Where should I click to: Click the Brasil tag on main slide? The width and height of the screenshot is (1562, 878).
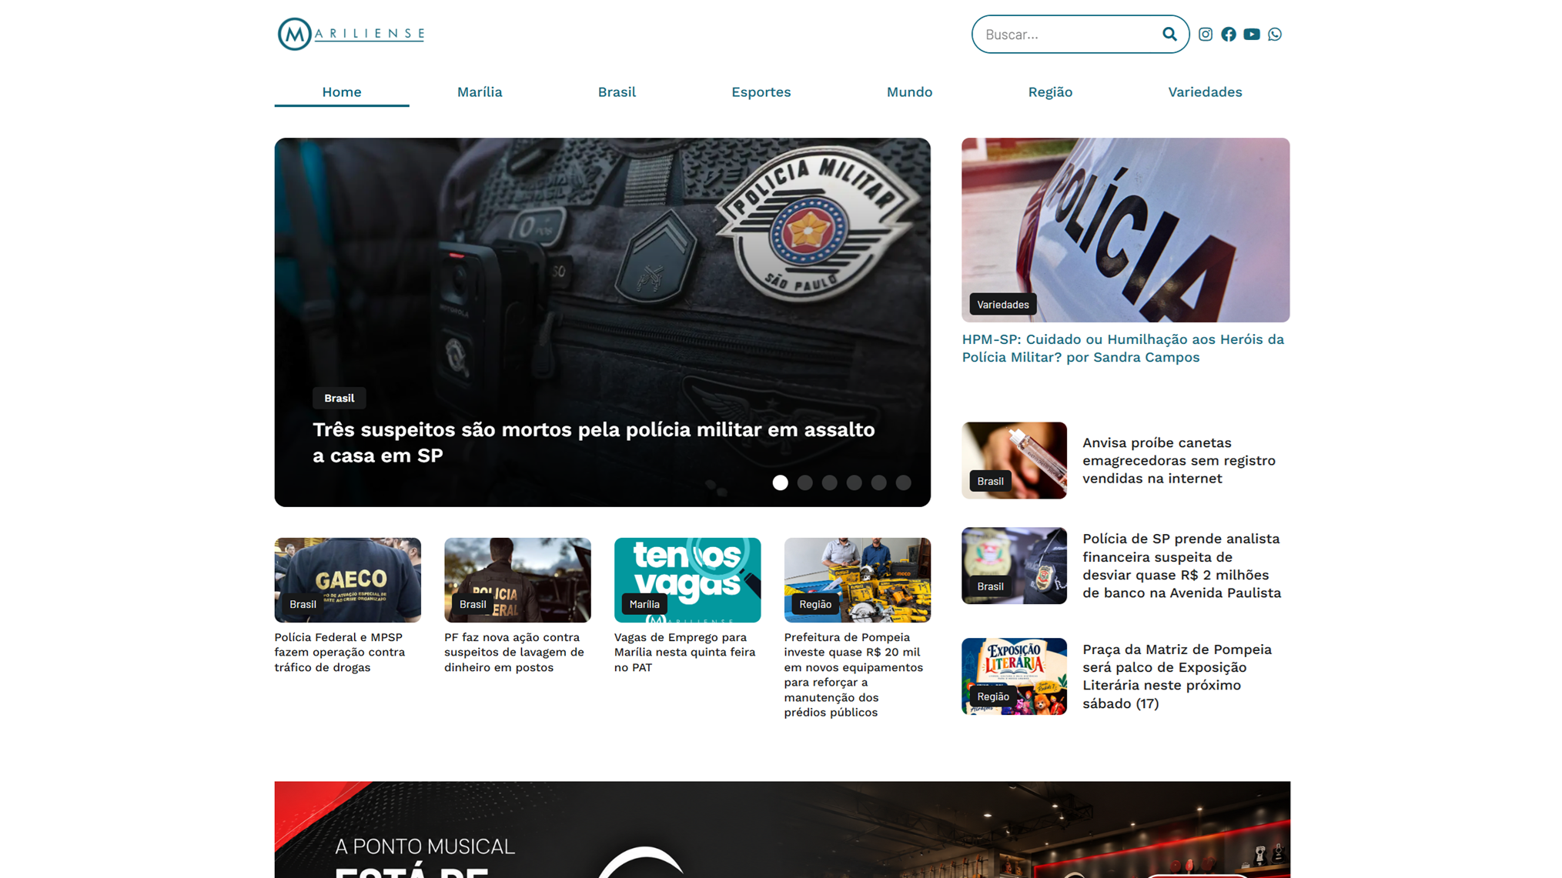[339, 398]
